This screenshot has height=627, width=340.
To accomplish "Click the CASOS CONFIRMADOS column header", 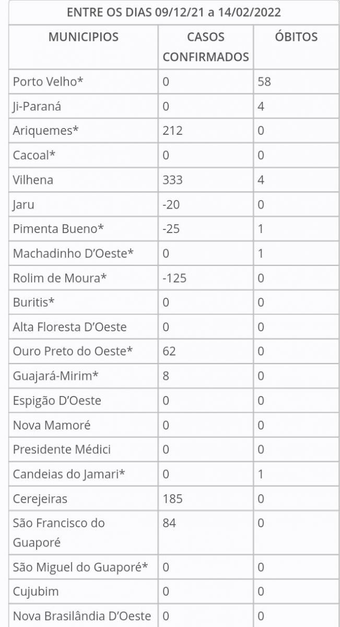I will click(206, 47).
